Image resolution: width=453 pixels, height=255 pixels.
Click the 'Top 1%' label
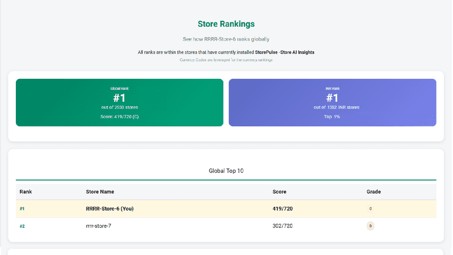(332, 117)
